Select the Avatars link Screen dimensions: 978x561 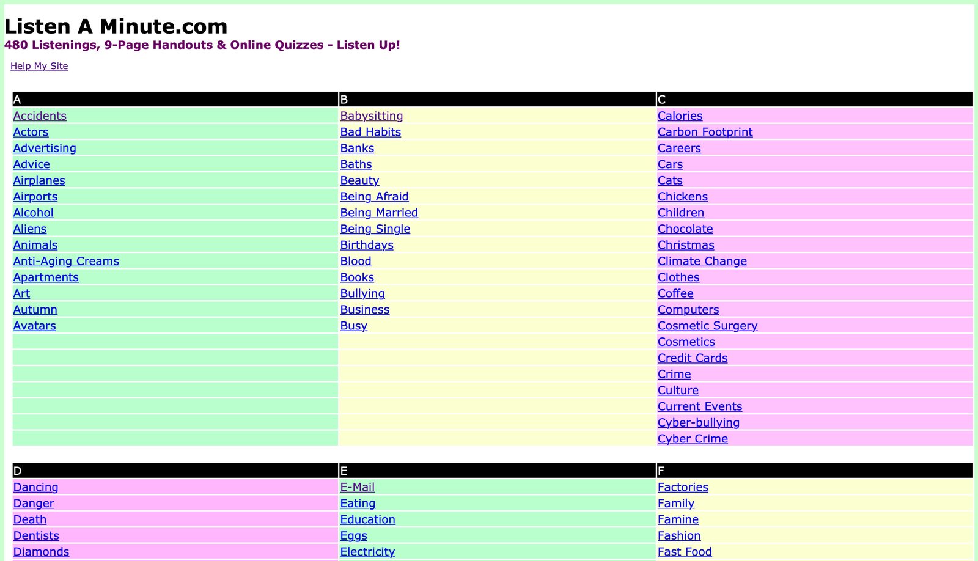point(34,326)
